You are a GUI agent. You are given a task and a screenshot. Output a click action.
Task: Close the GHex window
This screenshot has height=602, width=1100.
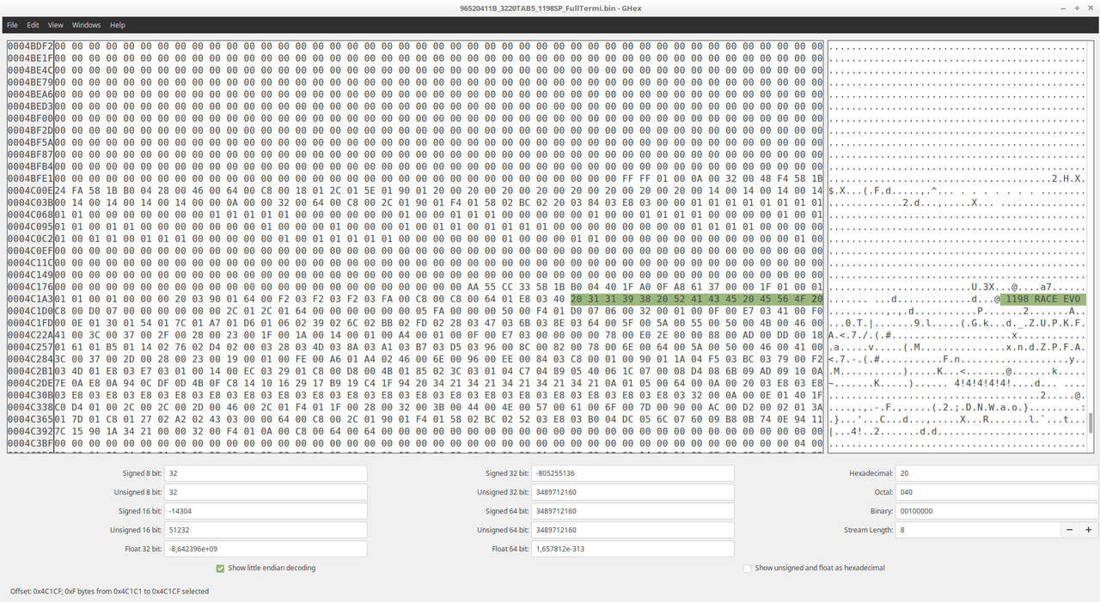point(1091,8)
